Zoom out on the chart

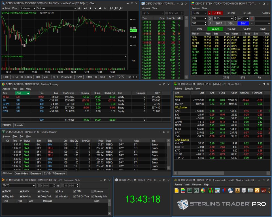pos(121,8)
